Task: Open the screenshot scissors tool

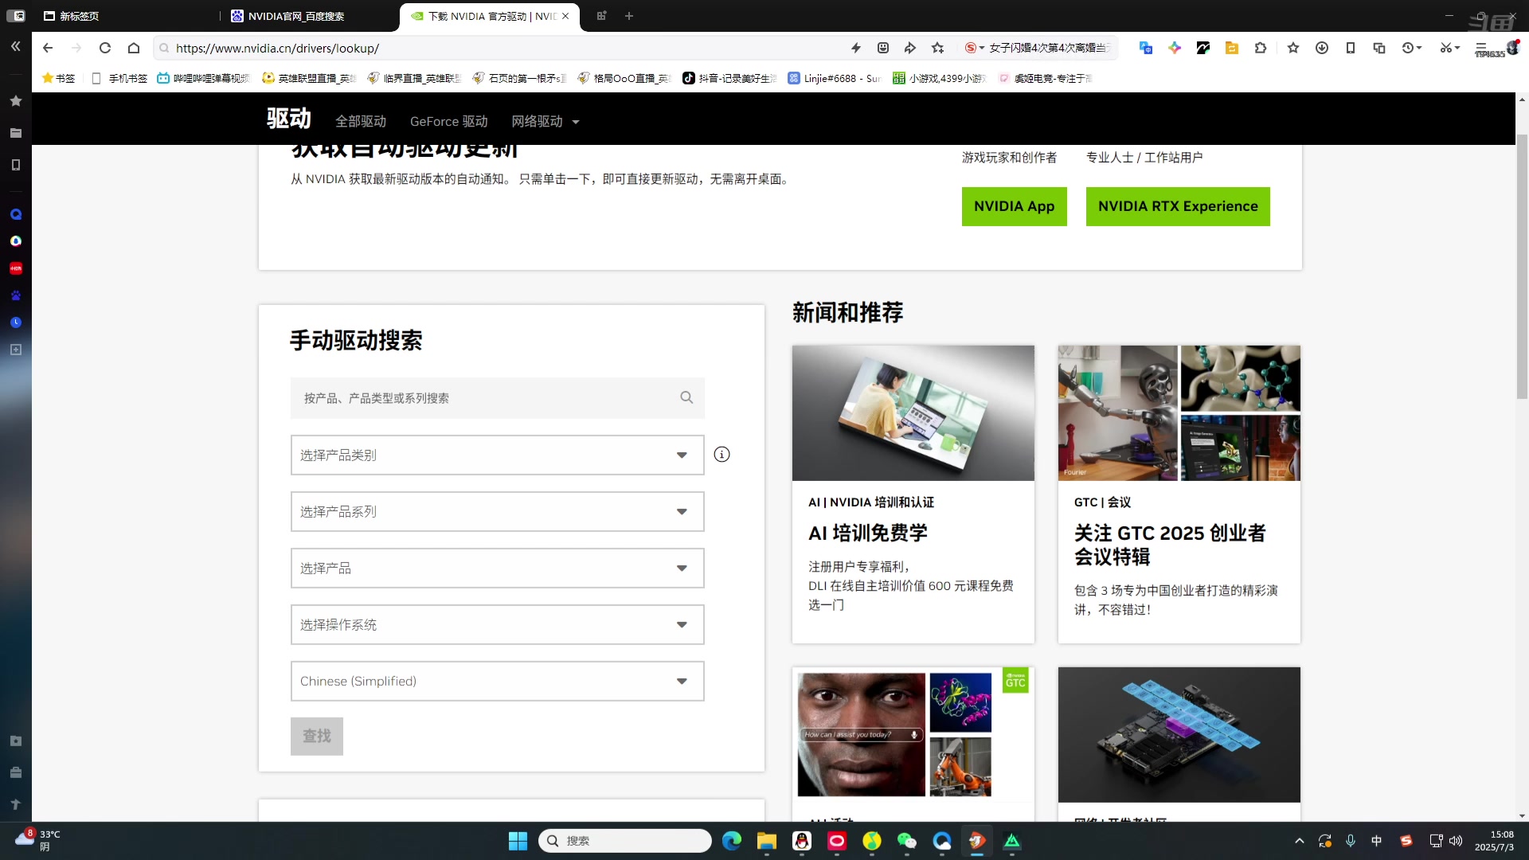Action: (x=1445, y=48)
